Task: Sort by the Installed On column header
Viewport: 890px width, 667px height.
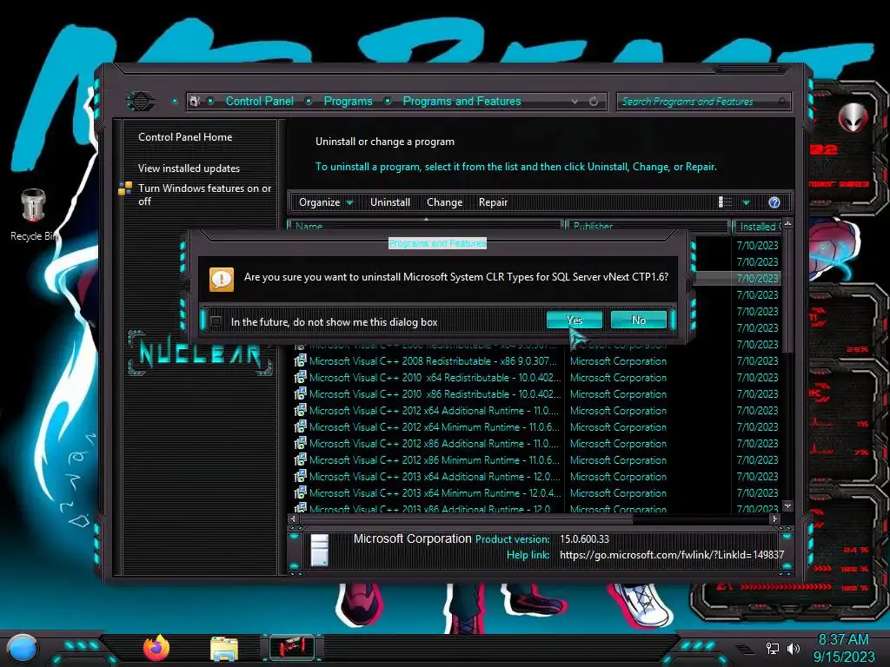Action: pos(757,227)
